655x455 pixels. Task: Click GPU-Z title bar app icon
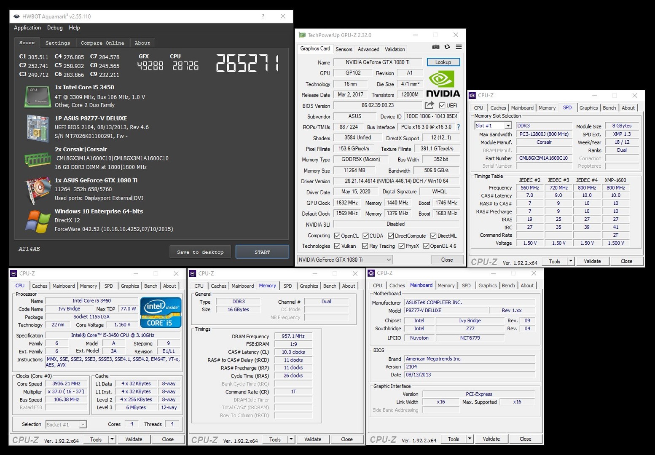(302, 35)
